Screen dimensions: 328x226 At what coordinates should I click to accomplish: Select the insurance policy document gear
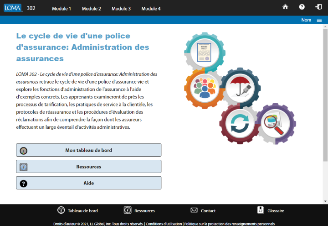pyautogui.click(x=205, y=53)
